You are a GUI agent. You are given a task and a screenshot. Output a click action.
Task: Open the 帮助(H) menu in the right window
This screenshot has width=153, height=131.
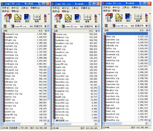click(x=116, y=11)
